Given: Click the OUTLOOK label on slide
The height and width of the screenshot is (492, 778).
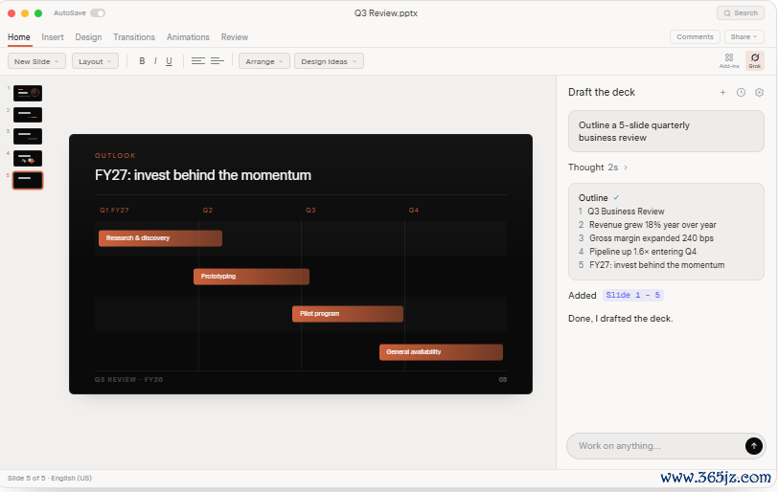Looking at the screenshot, I should tap(115, 156).
